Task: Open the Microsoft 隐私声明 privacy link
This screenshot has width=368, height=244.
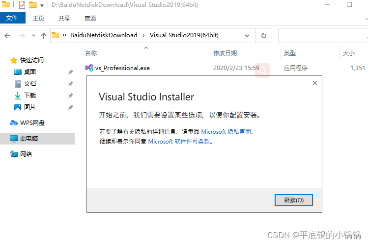Action: click(226, 131)
